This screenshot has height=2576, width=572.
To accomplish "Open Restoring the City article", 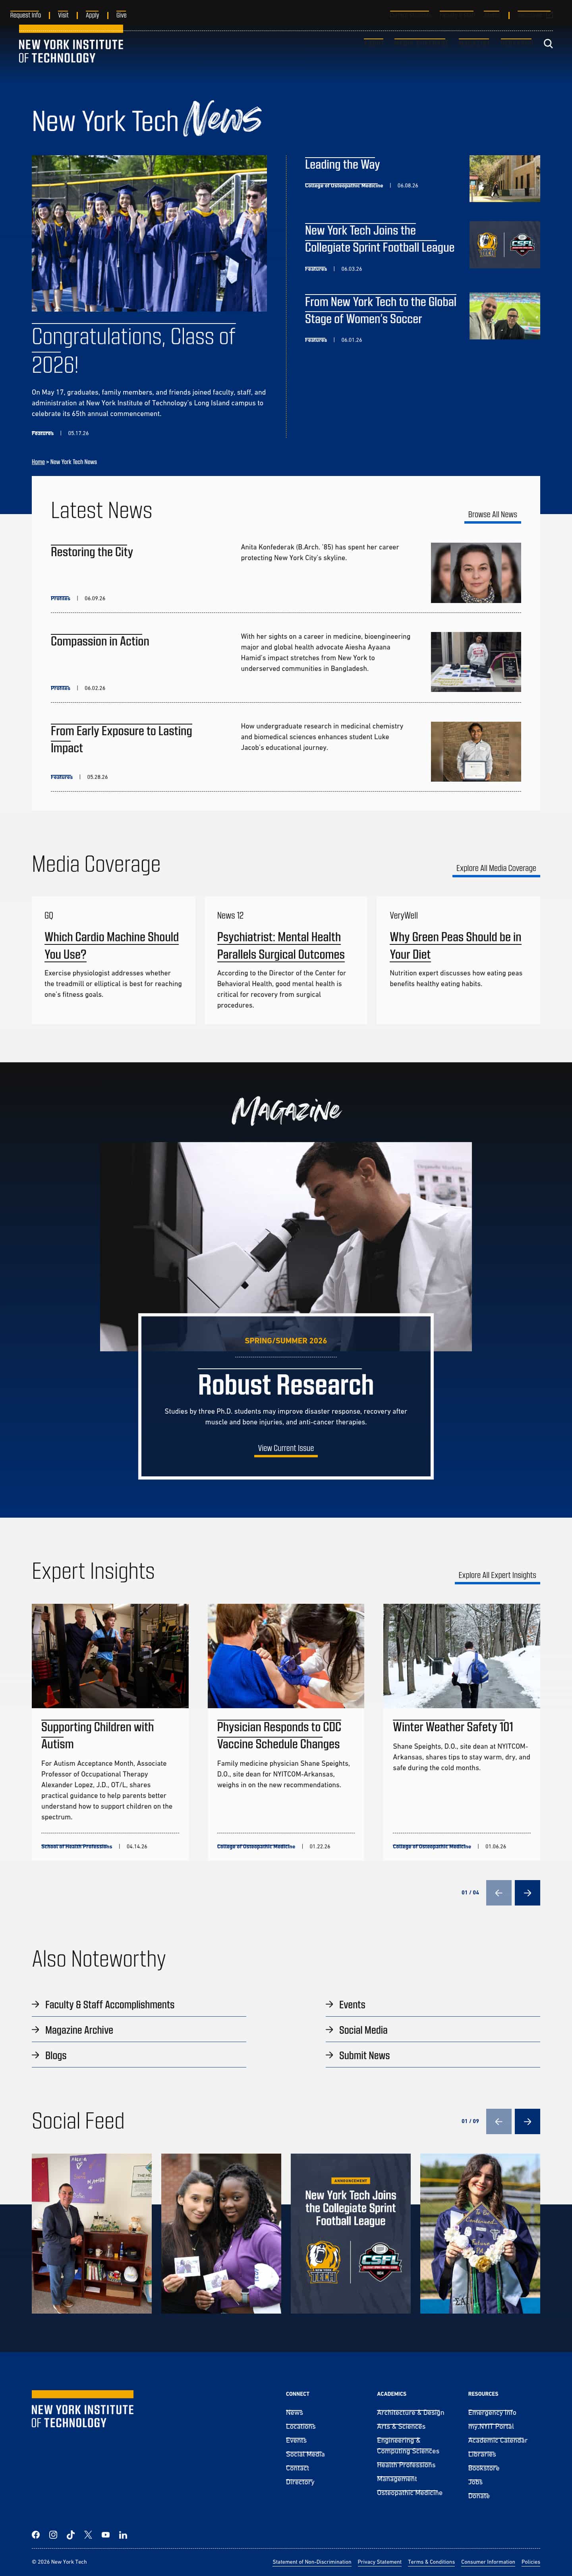I will (x=92, y=552).
